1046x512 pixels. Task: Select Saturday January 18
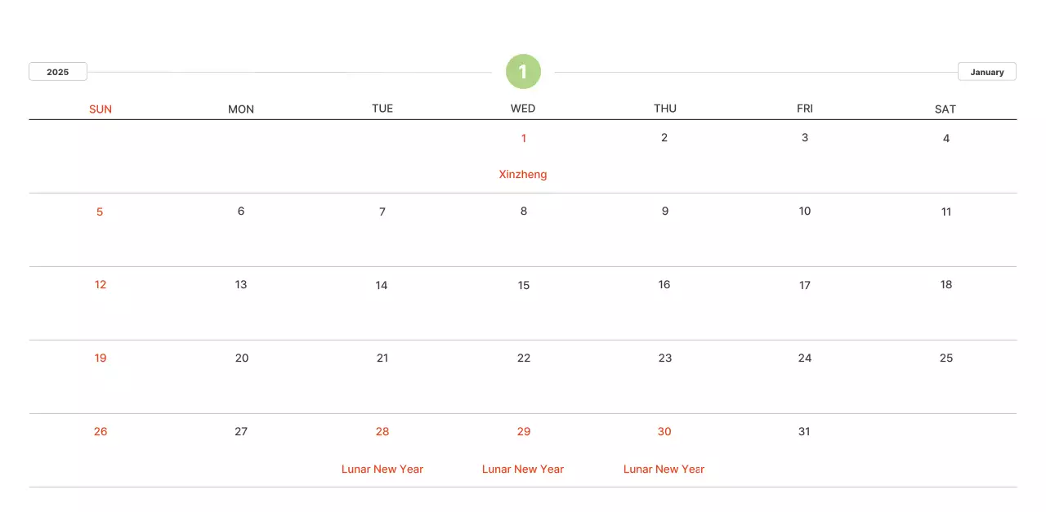coord(946,285)
